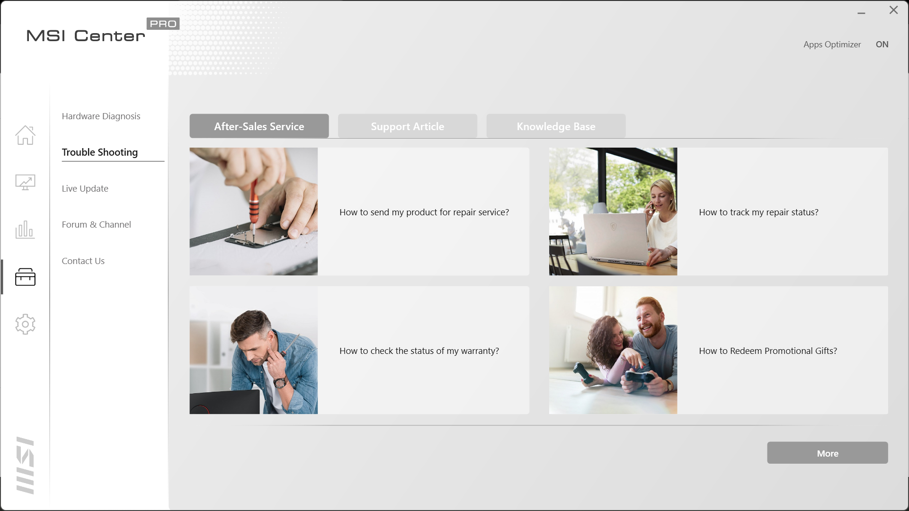This screenshot has width=909, height=511.
Task: Click More button at bottom right
Action: tap(828, 452)
